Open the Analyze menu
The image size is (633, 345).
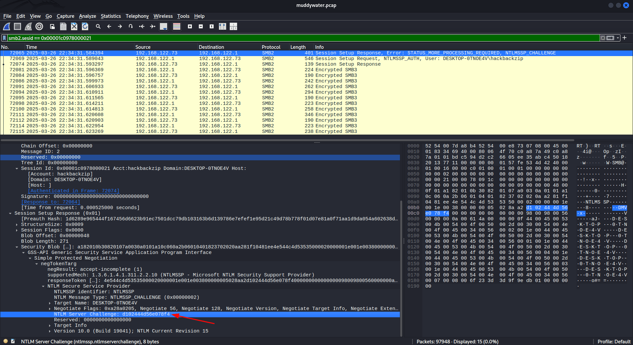click(x=87, y=16)
